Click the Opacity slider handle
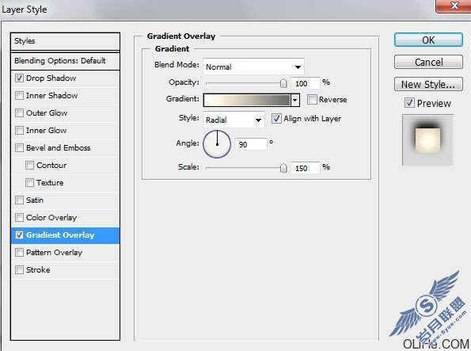Viewport: 471px width, 351px height. click(x=283, y=83)
